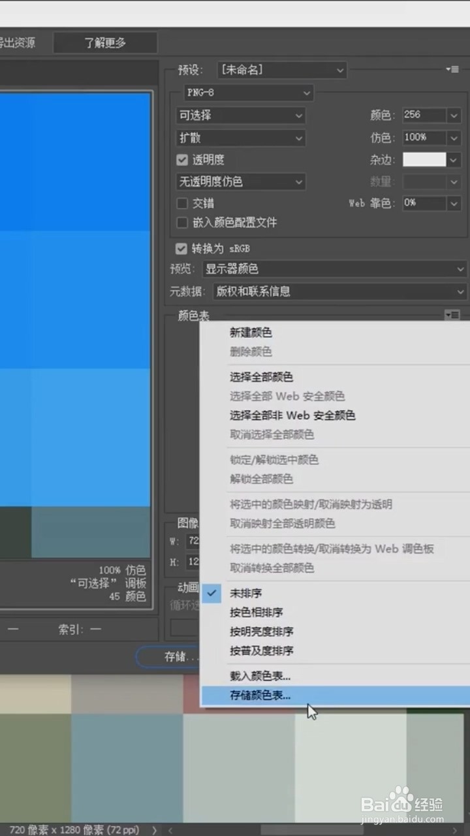Expand the 颜色 256 count dropdown
470x836 pixels.
(454, 116)
